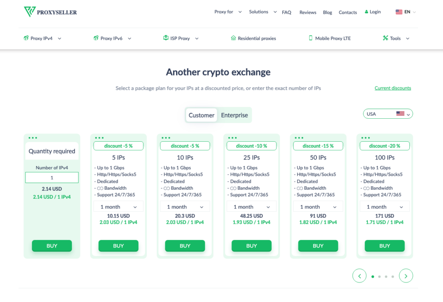The image size is (443, 302).
Task: Open the Reviews page in header
Action: point(308,13)
